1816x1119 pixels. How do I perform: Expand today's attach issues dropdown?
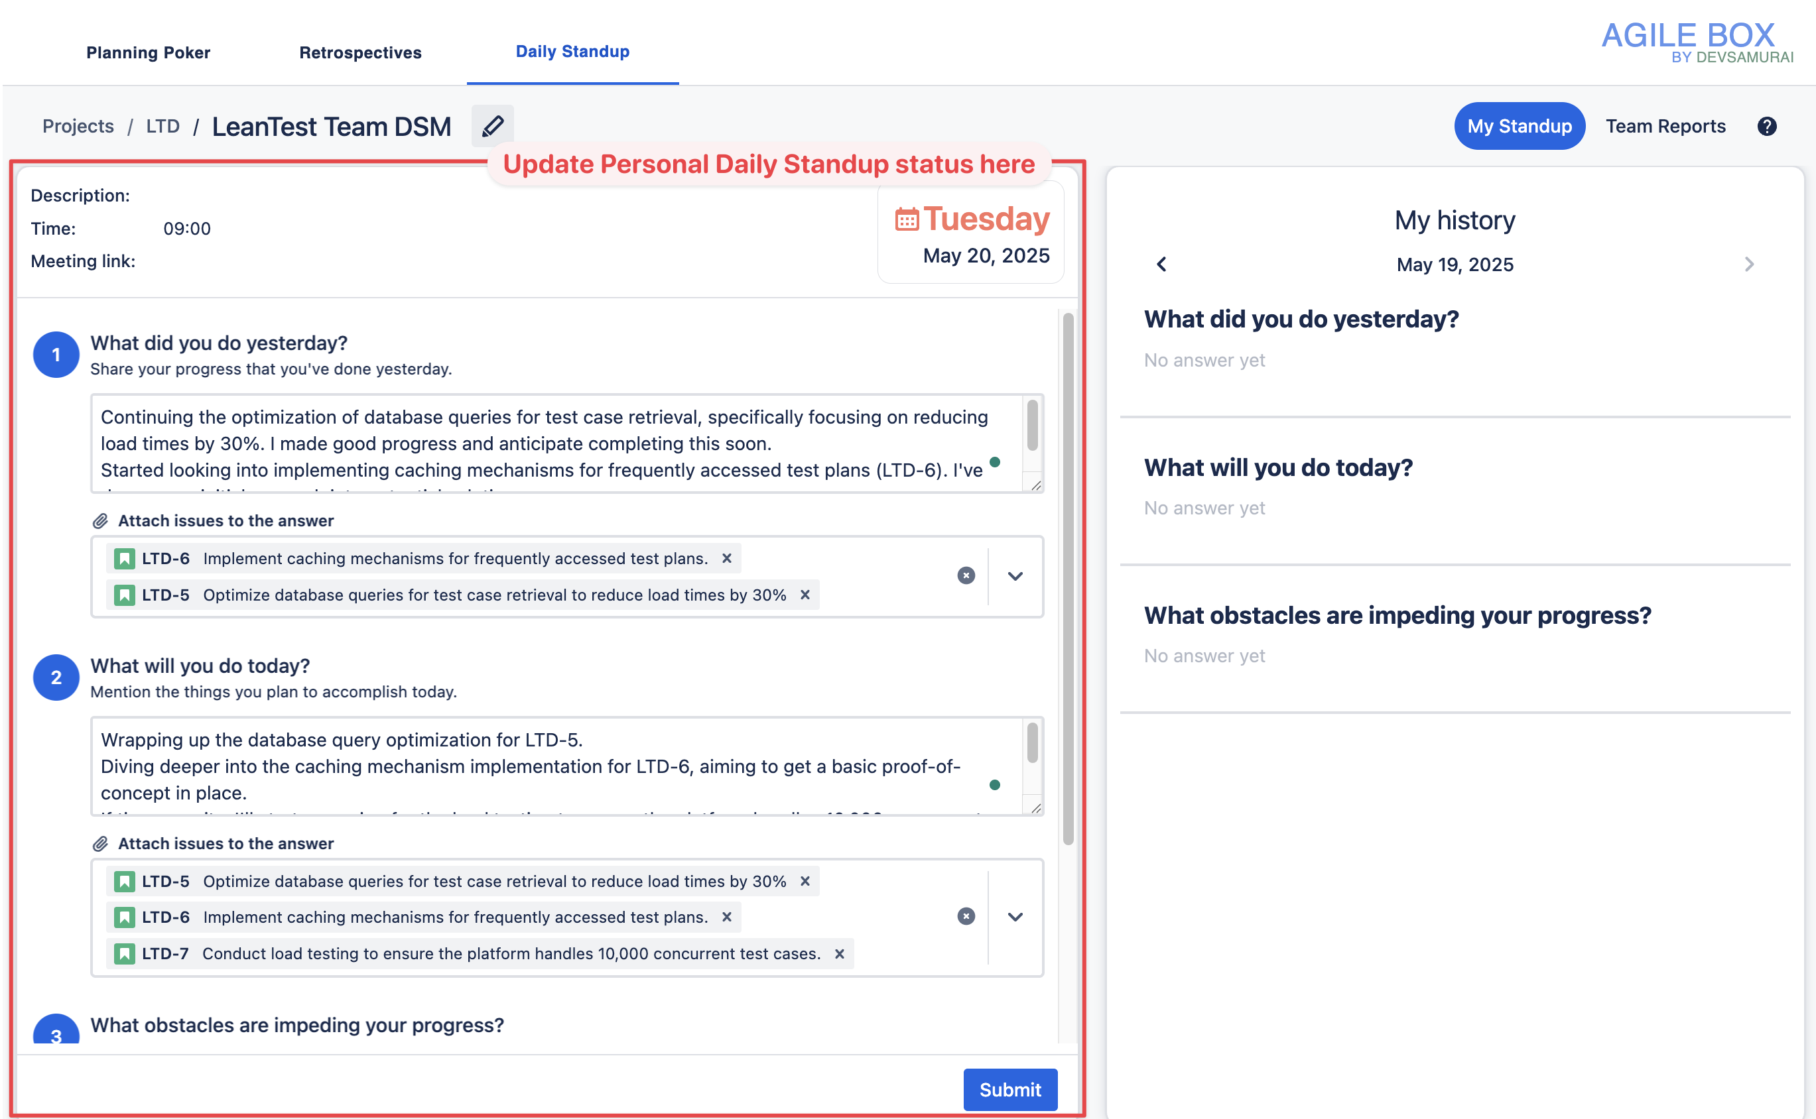click(1015, 916)
